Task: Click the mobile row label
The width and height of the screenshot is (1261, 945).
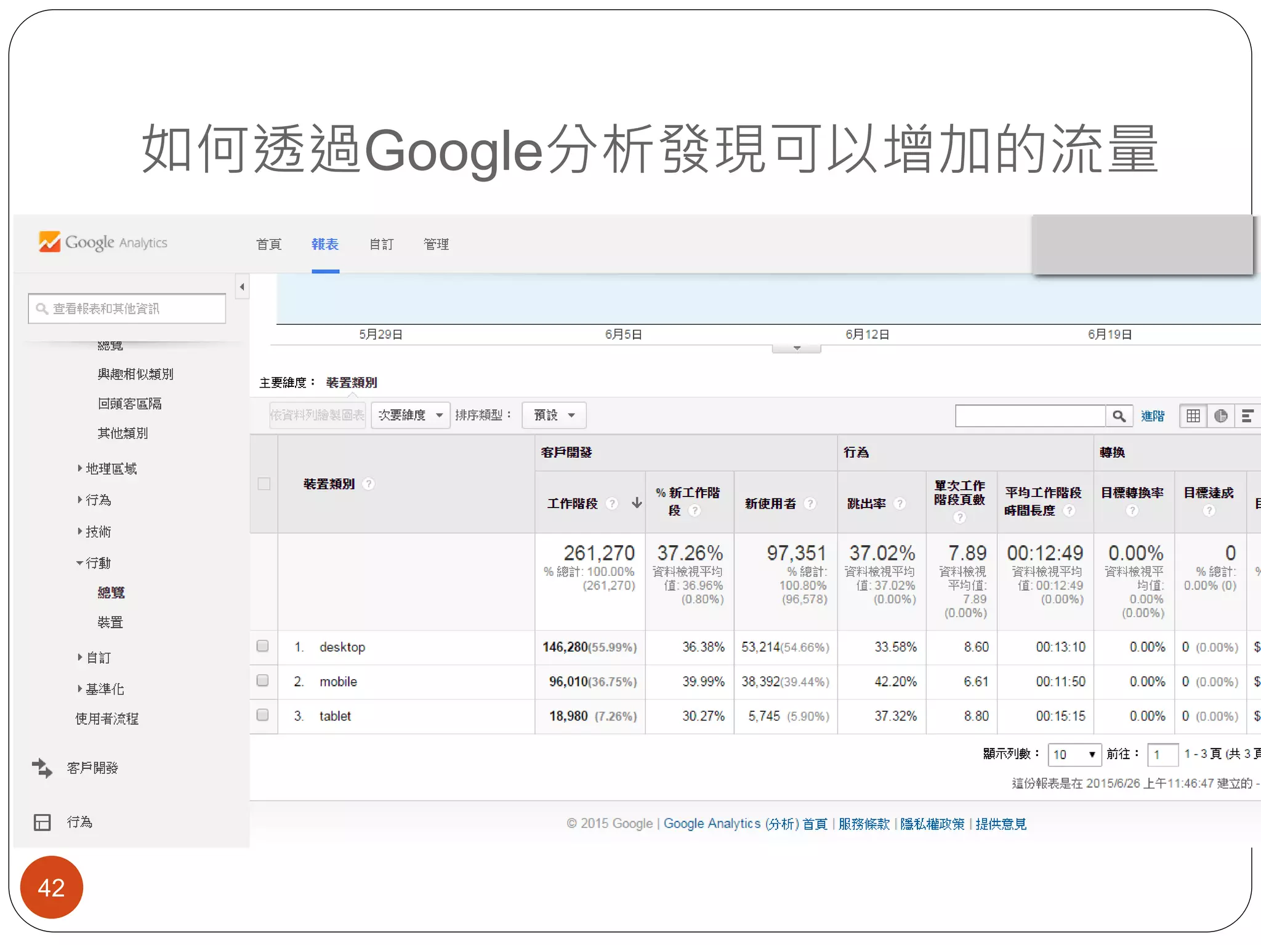Action: (338, 682)
